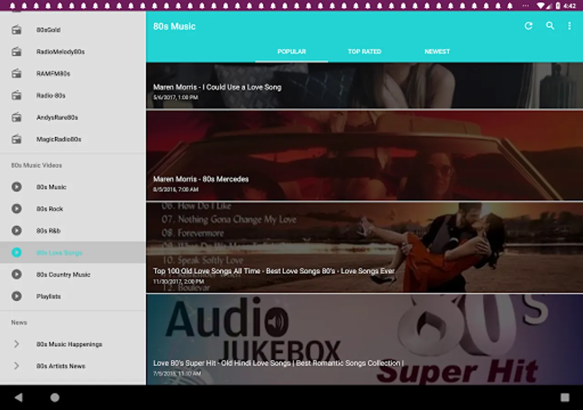Tap the radio icon beside AndysRare80s

[16, 118]
